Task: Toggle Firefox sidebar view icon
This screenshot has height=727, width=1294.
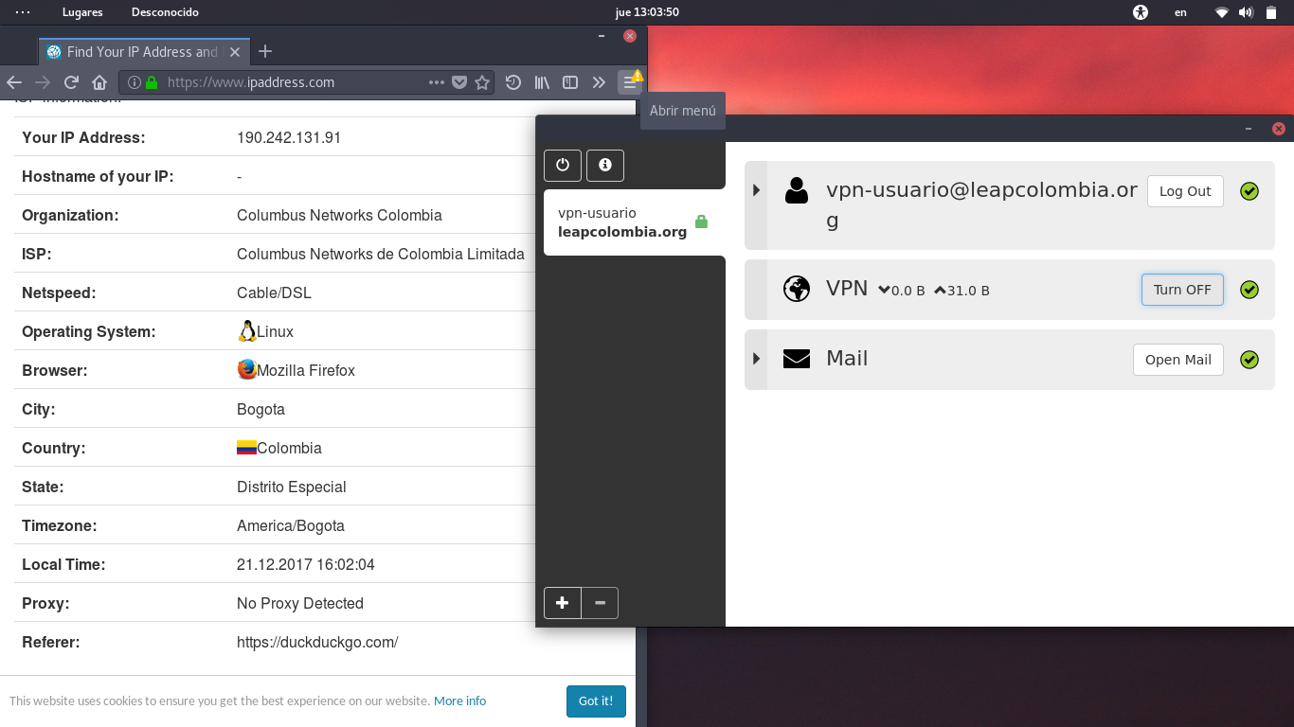Action: click(x=570, y=82)
